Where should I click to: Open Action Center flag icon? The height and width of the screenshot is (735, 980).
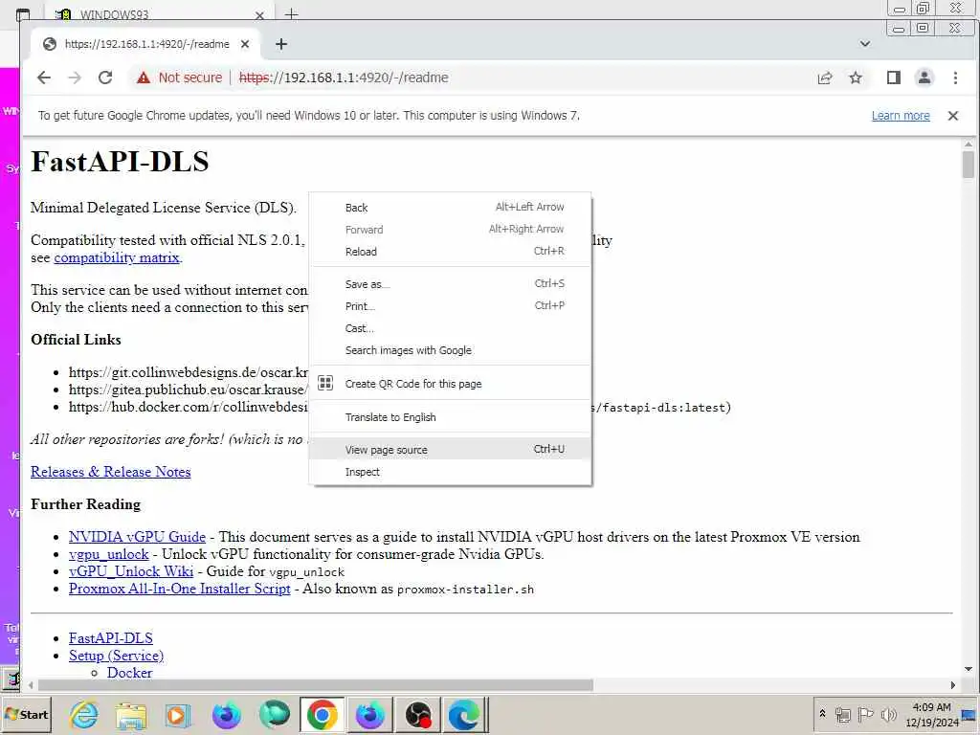click(x=865, y=714)
